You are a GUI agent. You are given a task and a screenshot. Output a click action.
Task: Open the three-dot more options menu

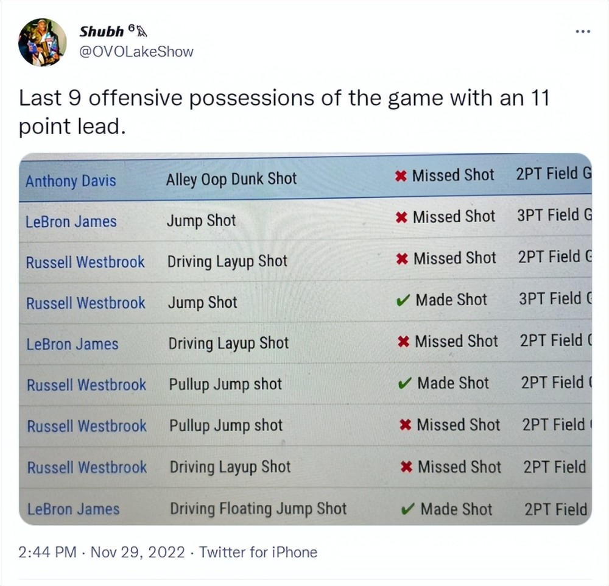583,30
